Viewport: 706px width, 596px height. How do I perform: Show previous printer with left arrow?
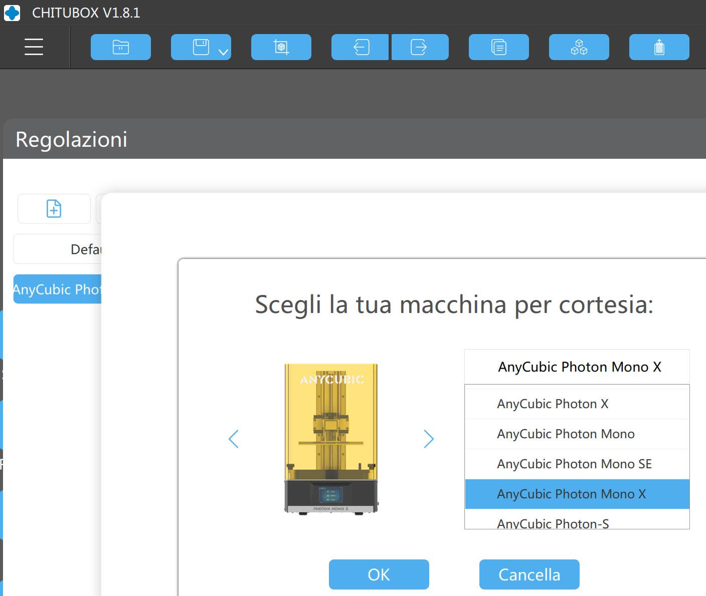[234, 439]
